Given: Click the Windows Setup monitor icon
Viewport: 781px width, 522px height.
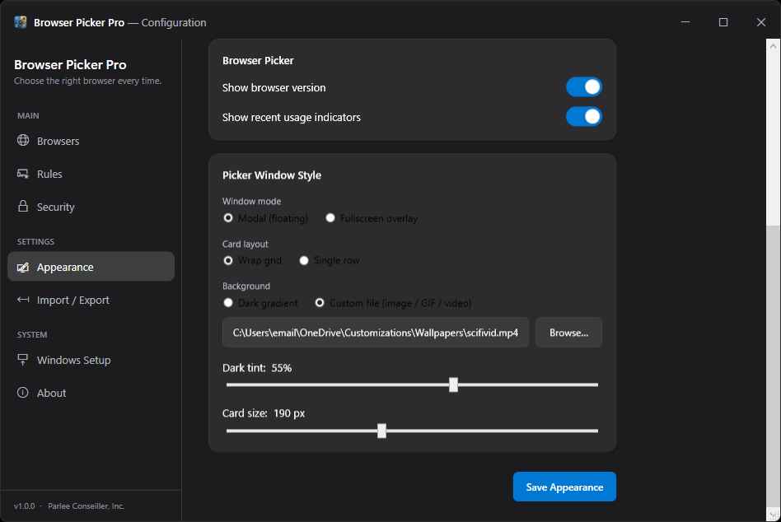Looking at the screenshot, I should coord(23,359).
